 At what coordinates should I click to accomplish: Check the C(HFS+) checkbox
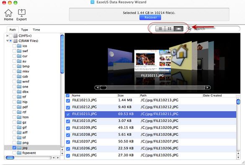point(10,36)
